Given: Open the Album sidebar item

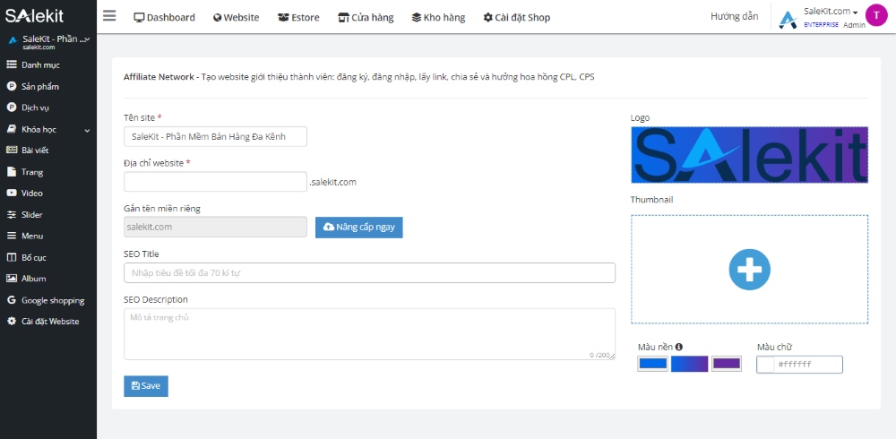Looking at the screenshot, I should [x=34, y=279].
